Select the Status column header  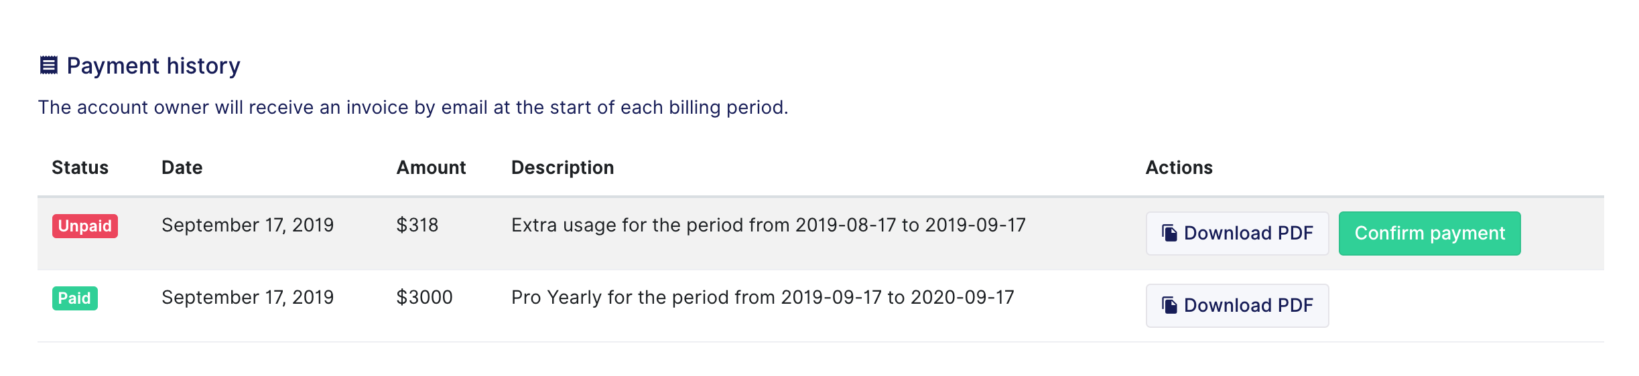pos(80,167)
